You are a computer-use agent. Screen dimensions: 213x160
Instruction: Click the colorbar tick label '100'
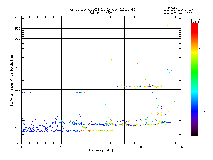pos(202,49)
